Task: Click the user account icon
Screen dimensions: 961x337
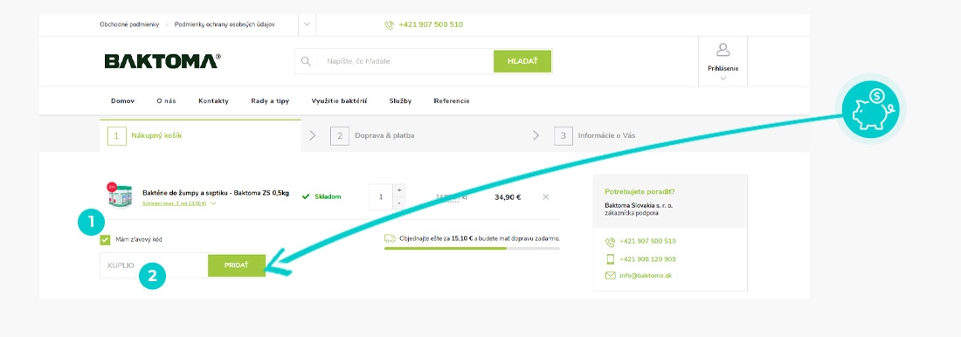Action: pyautogui.click(x=722, y=51)
